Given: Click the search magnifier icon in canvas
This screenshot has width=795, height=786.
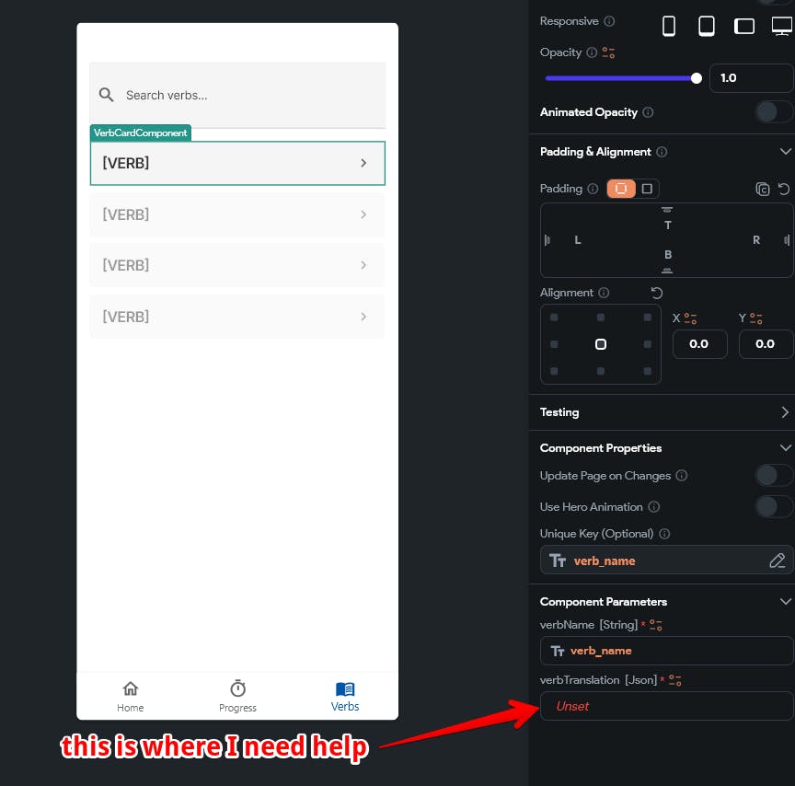Looking at the screenshot, I should pos(106,94).
